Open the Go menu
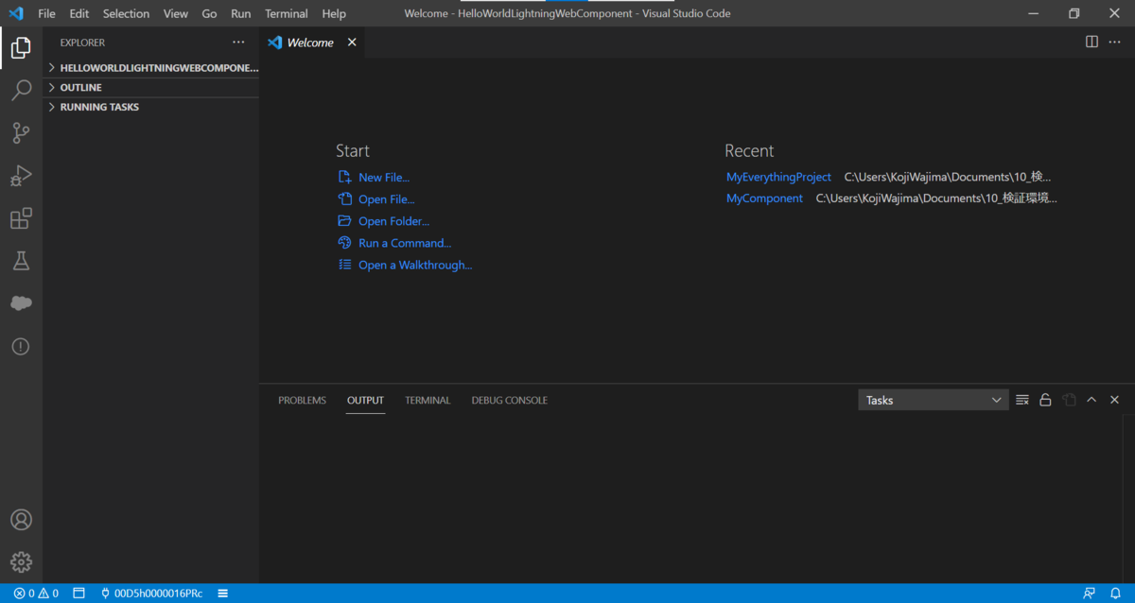Image resolution: width=1135 pixels, height=603 pixels. [209, 13]
